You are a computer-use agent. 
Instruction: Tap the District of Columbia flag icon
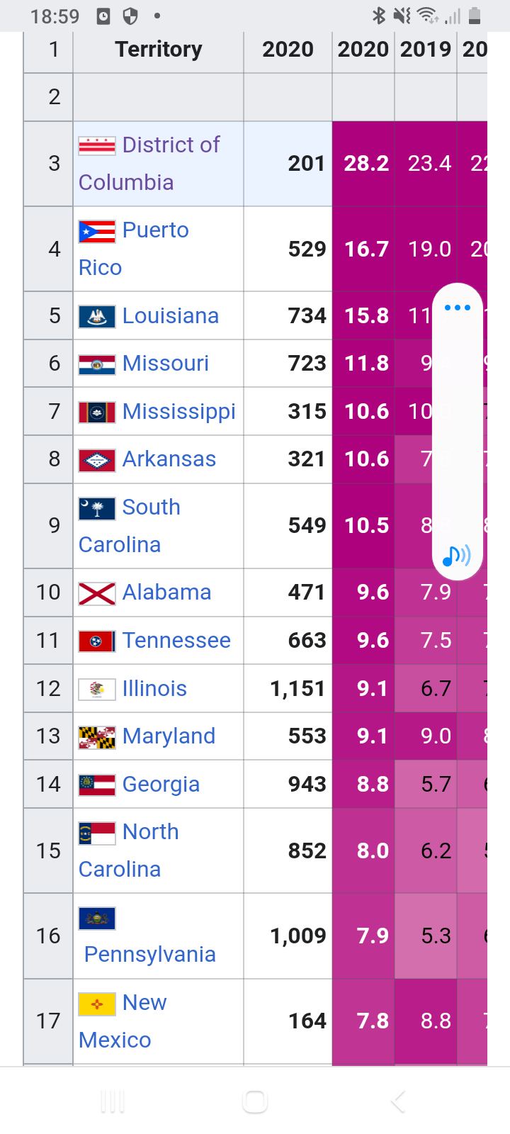97,146
